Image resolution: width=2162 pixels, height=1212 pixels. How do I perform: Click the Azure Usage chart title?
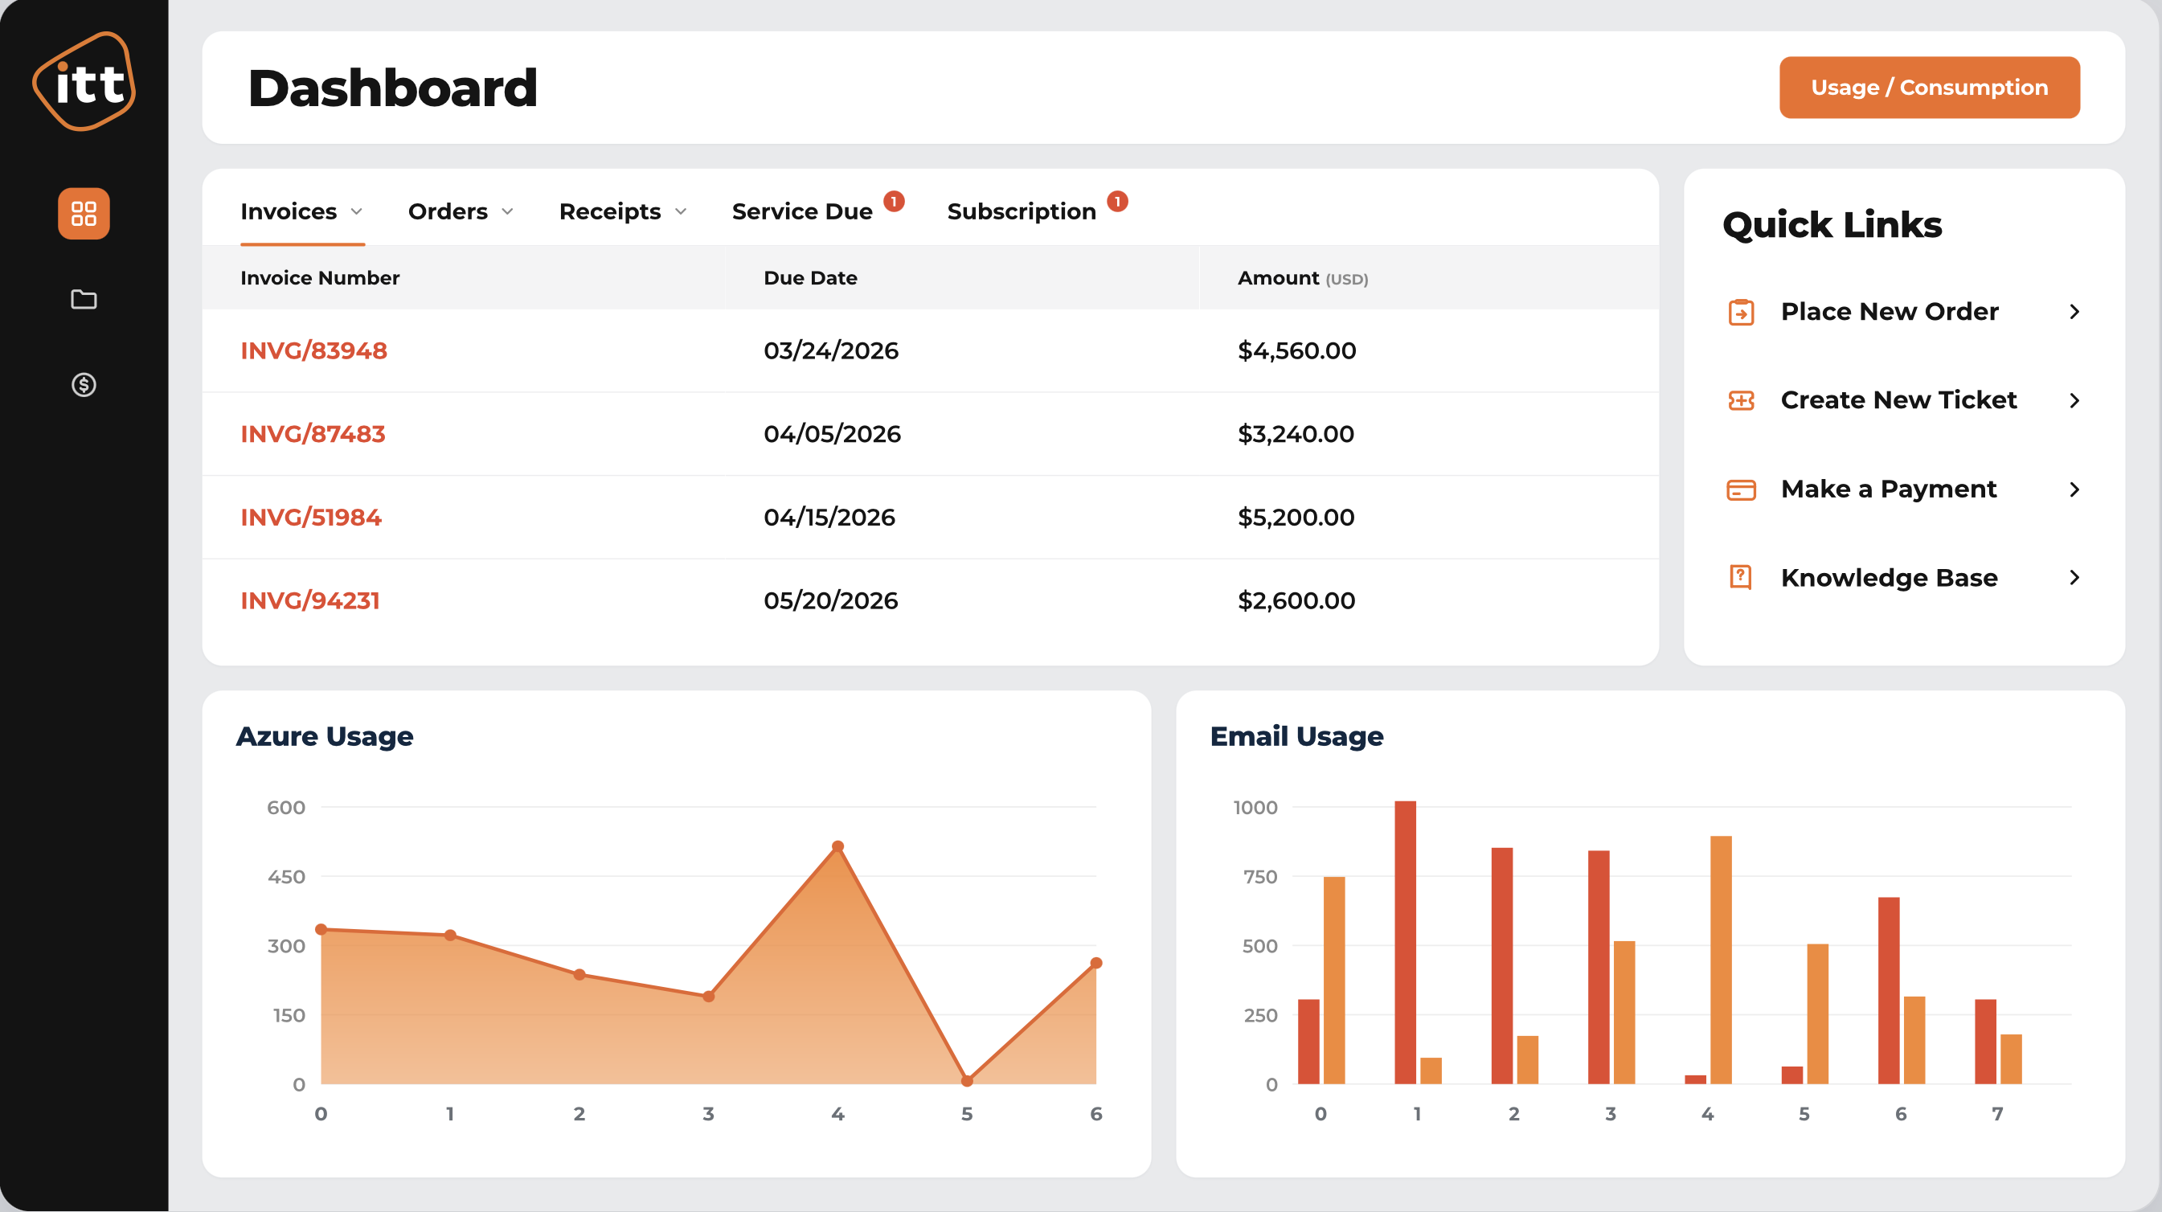pyautogui.click(x=324, y=736)
